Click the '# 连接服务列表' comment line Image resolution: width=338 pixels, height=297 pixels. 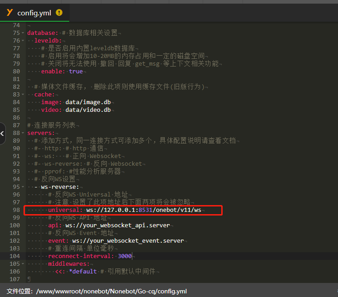(51, 125)
